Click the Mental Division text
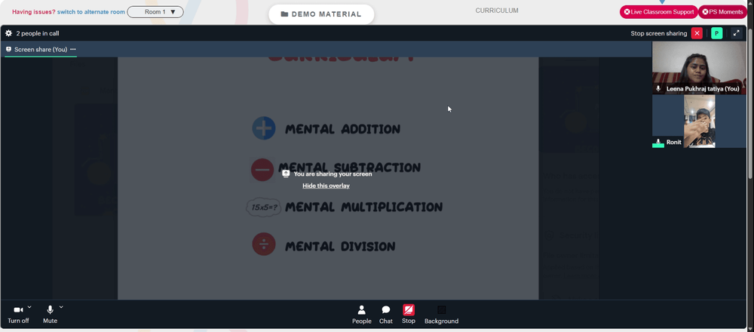This screenshot has width=754, height=332. 341,246
